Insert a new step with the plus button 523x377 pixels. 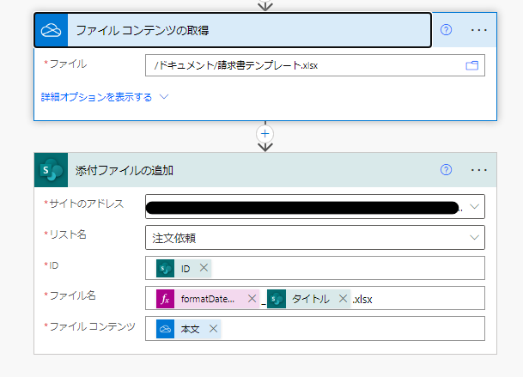coord(265,134)
